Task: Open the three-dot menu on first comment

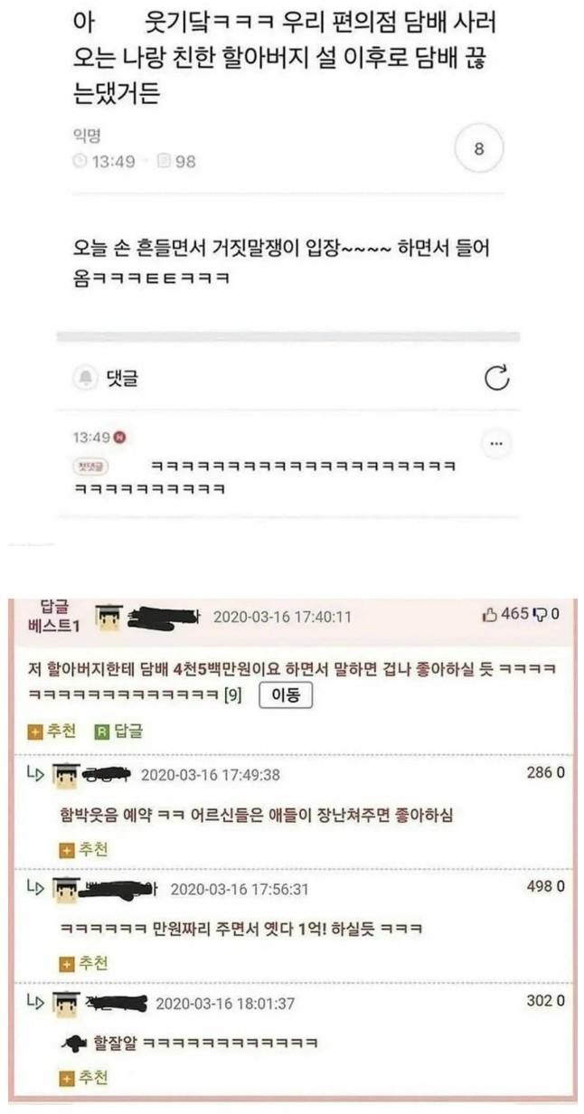Action: pos(497,444)
